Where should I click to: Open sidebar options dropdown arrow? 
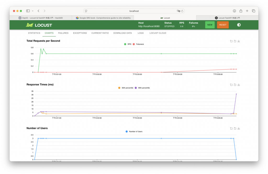pyautogui.click(x=33, y=11)
